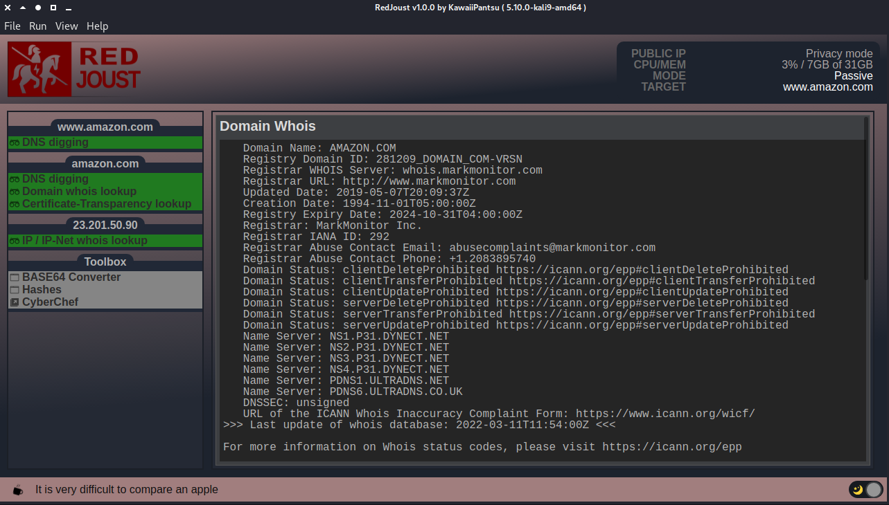This screenshot has height=505, width=889.
Task: Click the Last update of whois database line
Action: tap(419, 425)
